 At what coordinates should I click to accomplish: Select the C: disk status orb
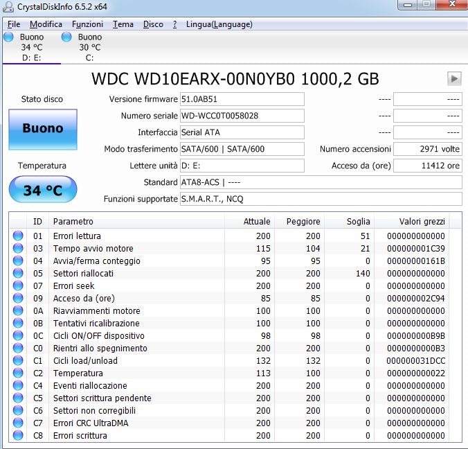tap(66, 37)
